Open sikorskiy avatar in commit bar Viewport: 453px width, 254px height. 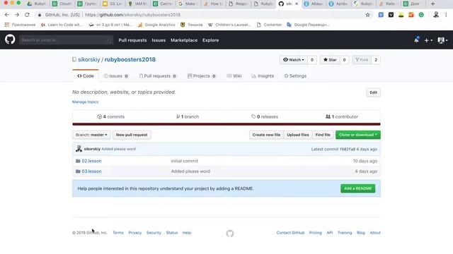(x=79, y=149)
